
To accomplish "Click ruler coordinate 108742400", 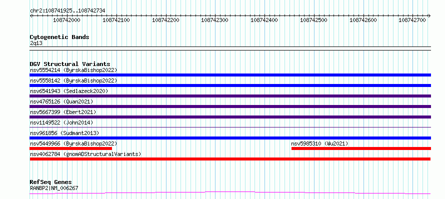I will pos(264,20).
